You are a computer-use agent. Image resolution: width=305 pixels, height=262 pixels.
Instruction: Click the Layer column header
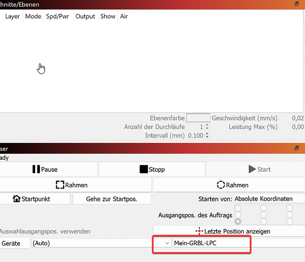pos(13,16)
